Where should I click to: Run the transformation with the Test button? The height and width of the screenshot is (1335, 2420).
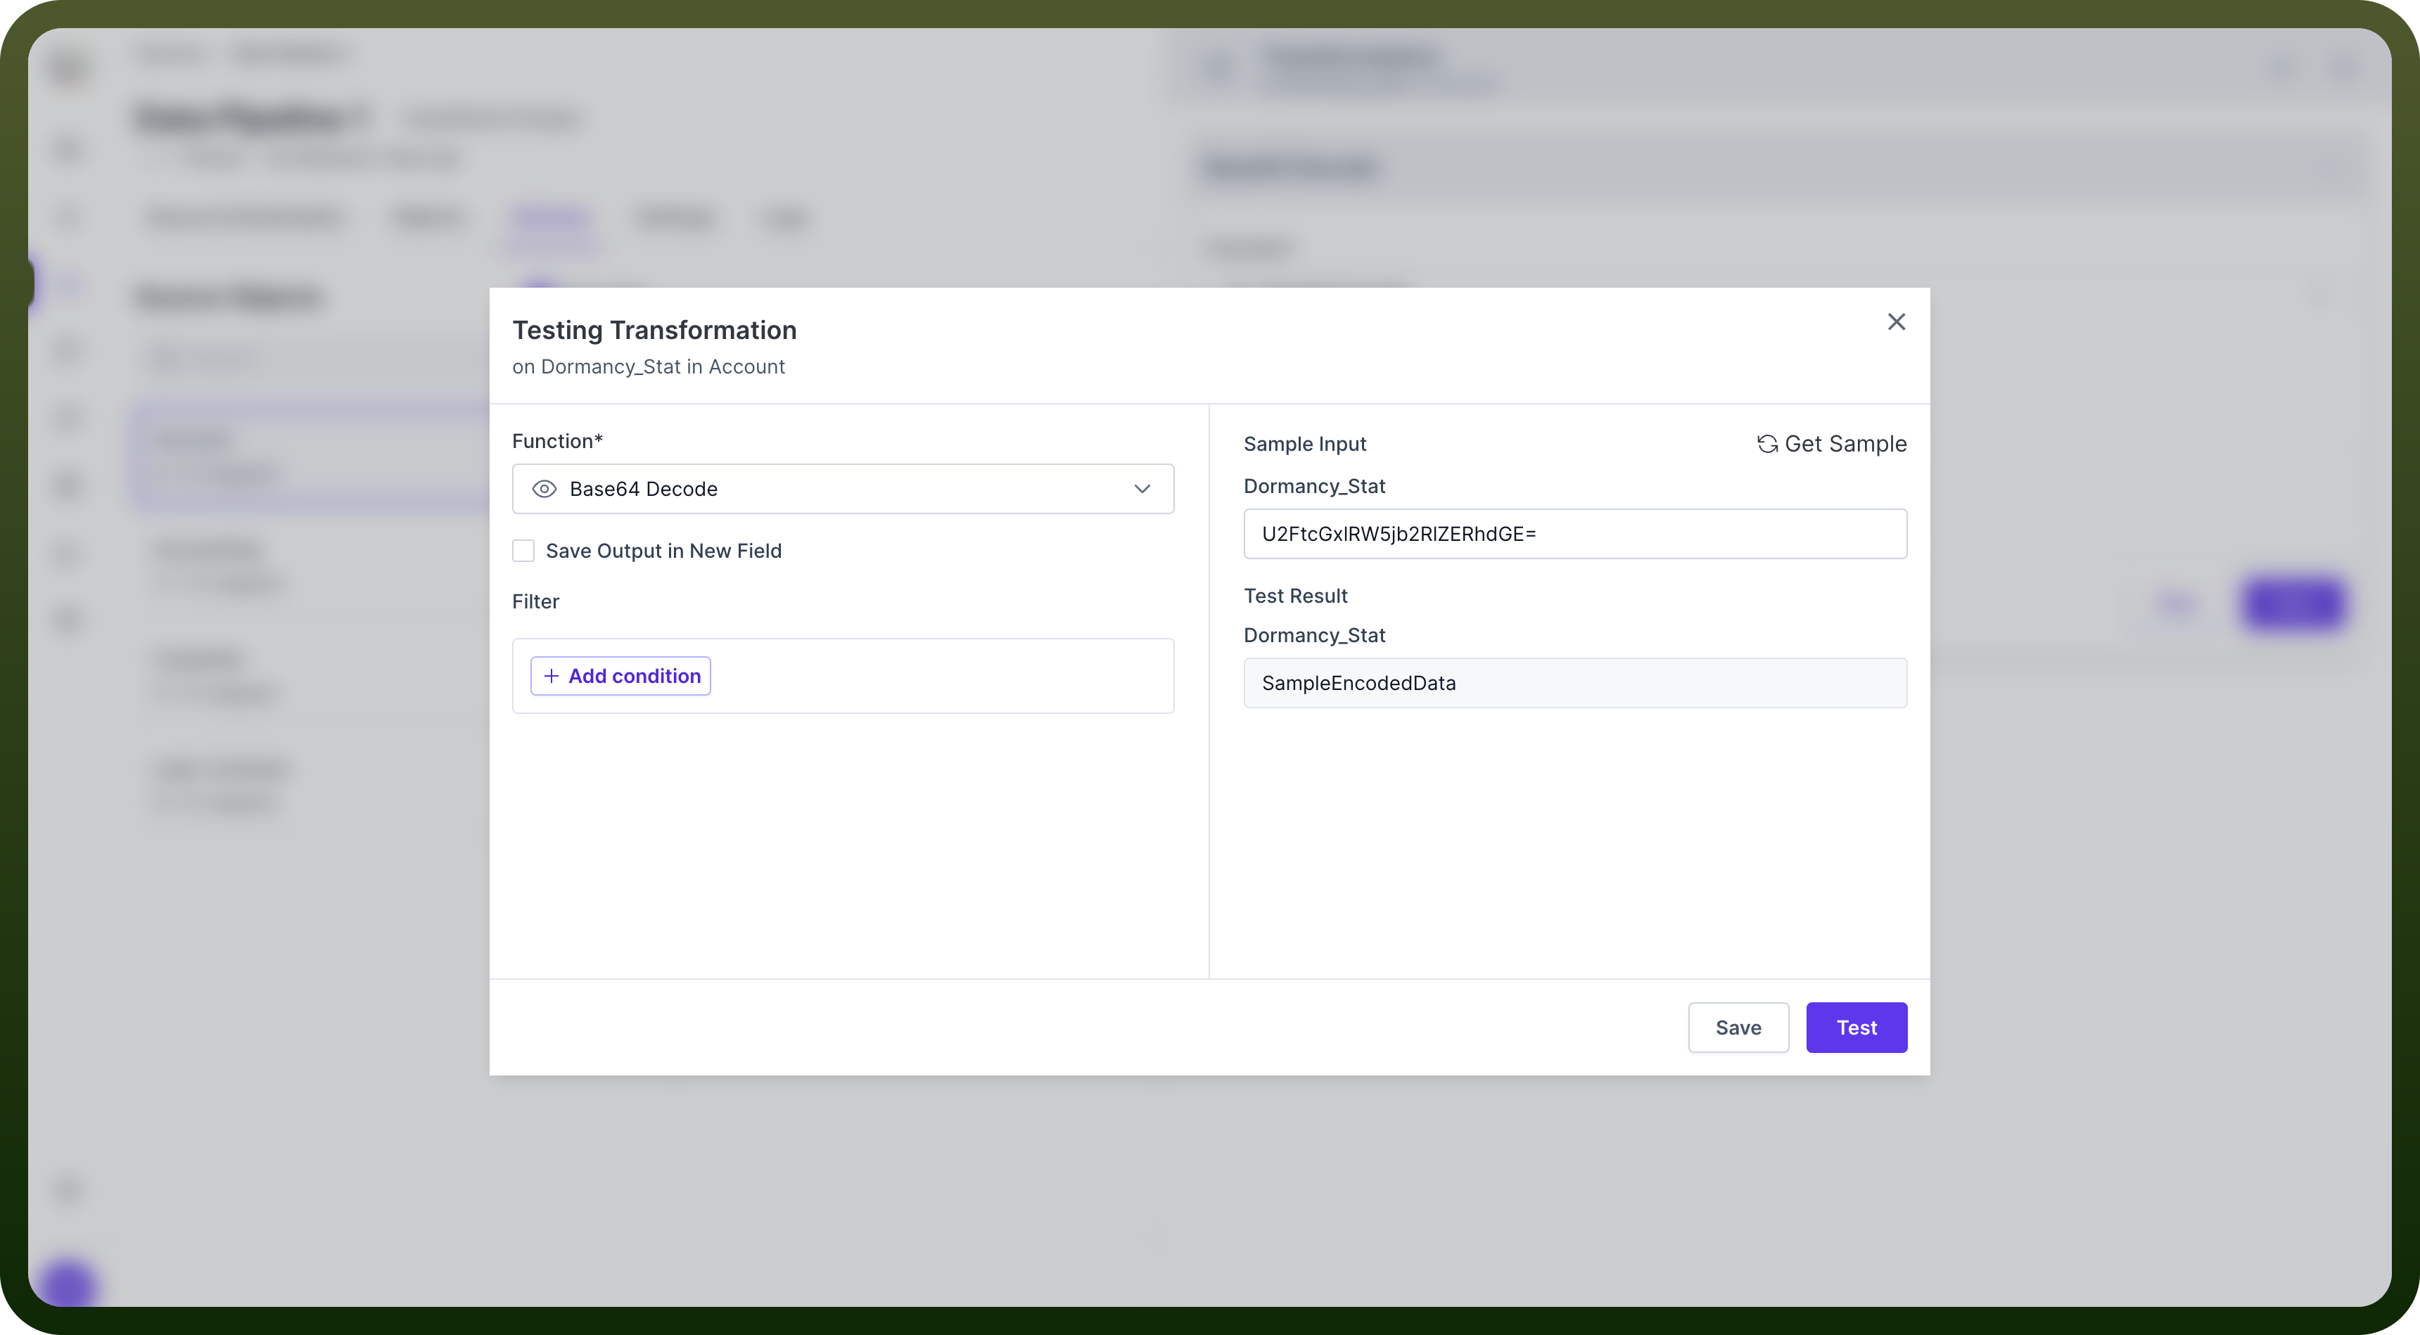pyautogui.click(x=1857, y=1028)
